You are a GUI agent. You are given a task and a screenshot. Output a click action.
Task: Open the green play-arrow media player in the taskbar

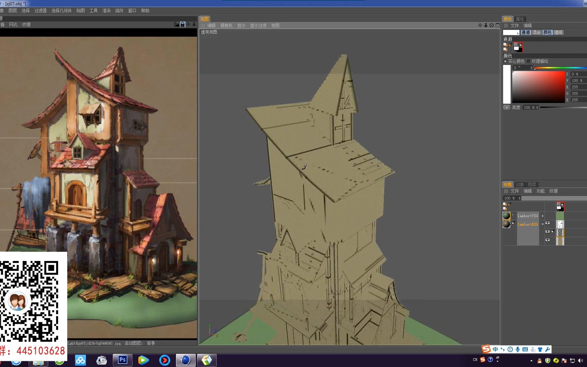[x=143, y=360]
